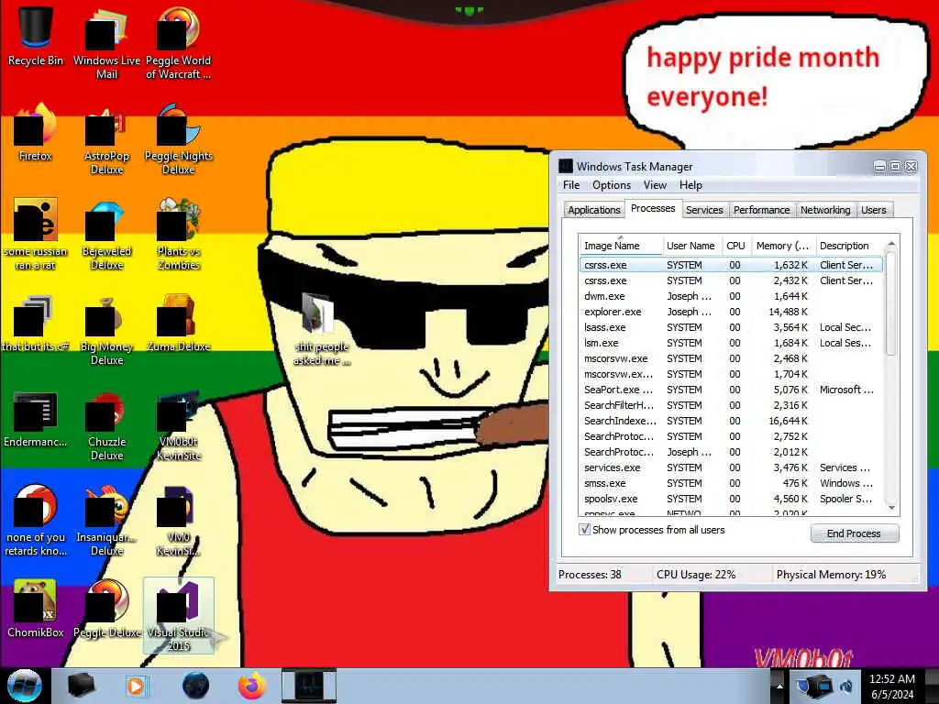The width and height of the screenshot is (939, 704).
Task: Switch to the Users tab
Action: (x=874, y=210)
